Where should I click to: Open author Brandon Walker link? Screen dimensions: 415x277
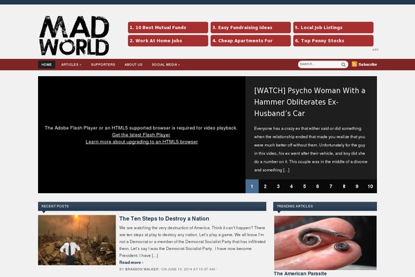pyautogui.click(x=142, y=269)
